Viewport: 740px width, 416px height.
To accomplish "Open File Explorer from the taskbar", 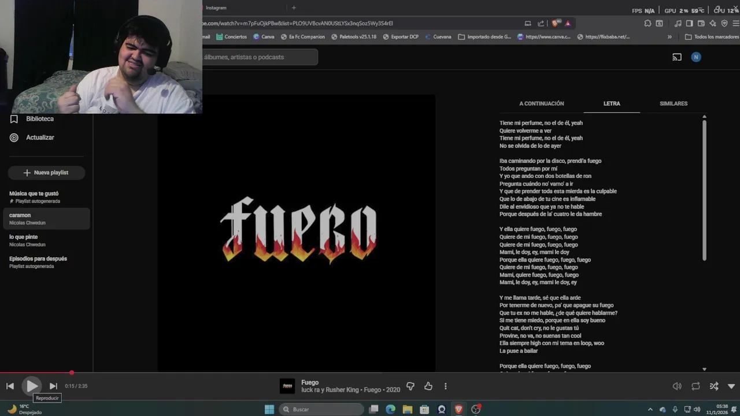I will click(x=408, y=409).
